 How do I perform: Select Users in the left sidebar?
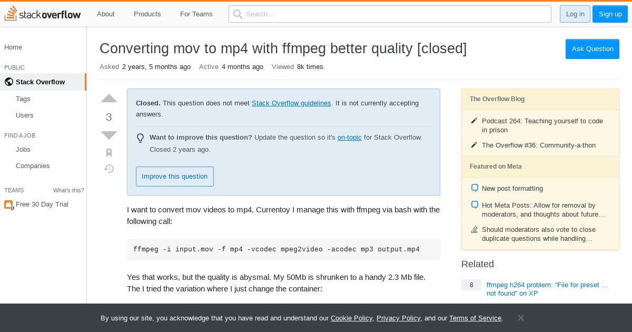coord(25,115)
